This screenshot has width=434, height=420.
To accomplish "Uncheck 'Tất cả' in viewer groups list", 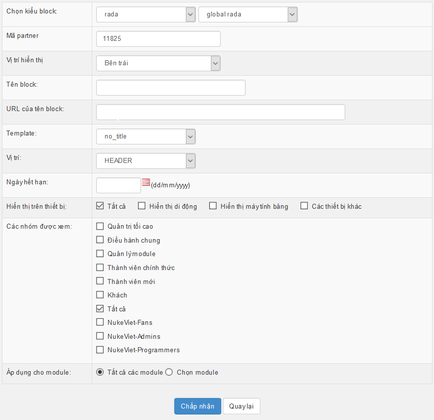I will point(100,308).
